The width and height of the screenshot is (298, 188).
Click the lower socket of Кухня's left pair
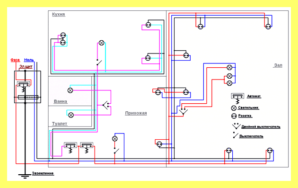coord(63,43)
